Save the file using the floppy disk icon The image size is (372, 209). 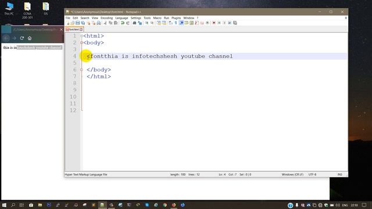click(x=77, y=23)
